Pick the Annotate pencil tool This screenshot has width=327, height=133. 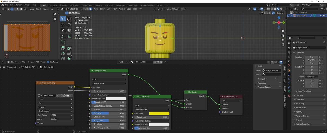(x=63, y=36)
